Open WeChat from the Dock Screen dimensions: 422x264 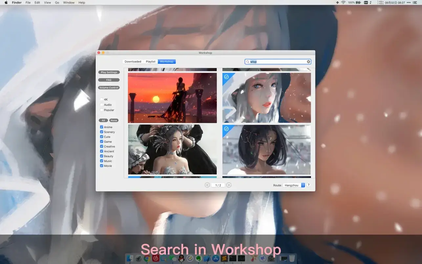(x=173, y=259)
